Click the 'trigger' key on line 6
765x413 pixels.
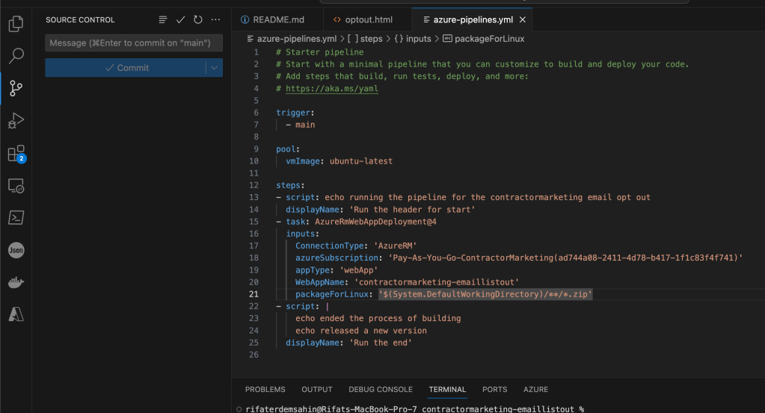click(x=292, y=113)
